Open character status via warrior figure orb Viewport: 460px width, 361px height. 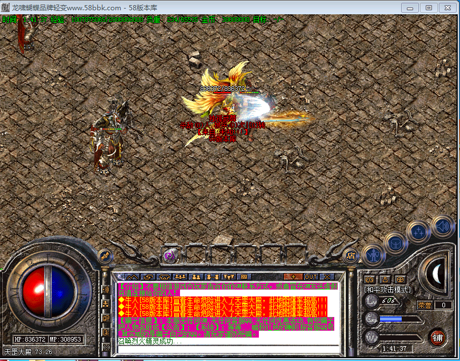[374, 255]
